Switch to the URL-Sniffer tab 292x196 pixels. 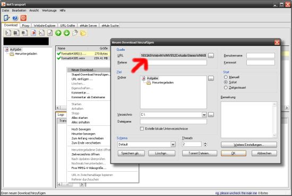tap(67, 25)
